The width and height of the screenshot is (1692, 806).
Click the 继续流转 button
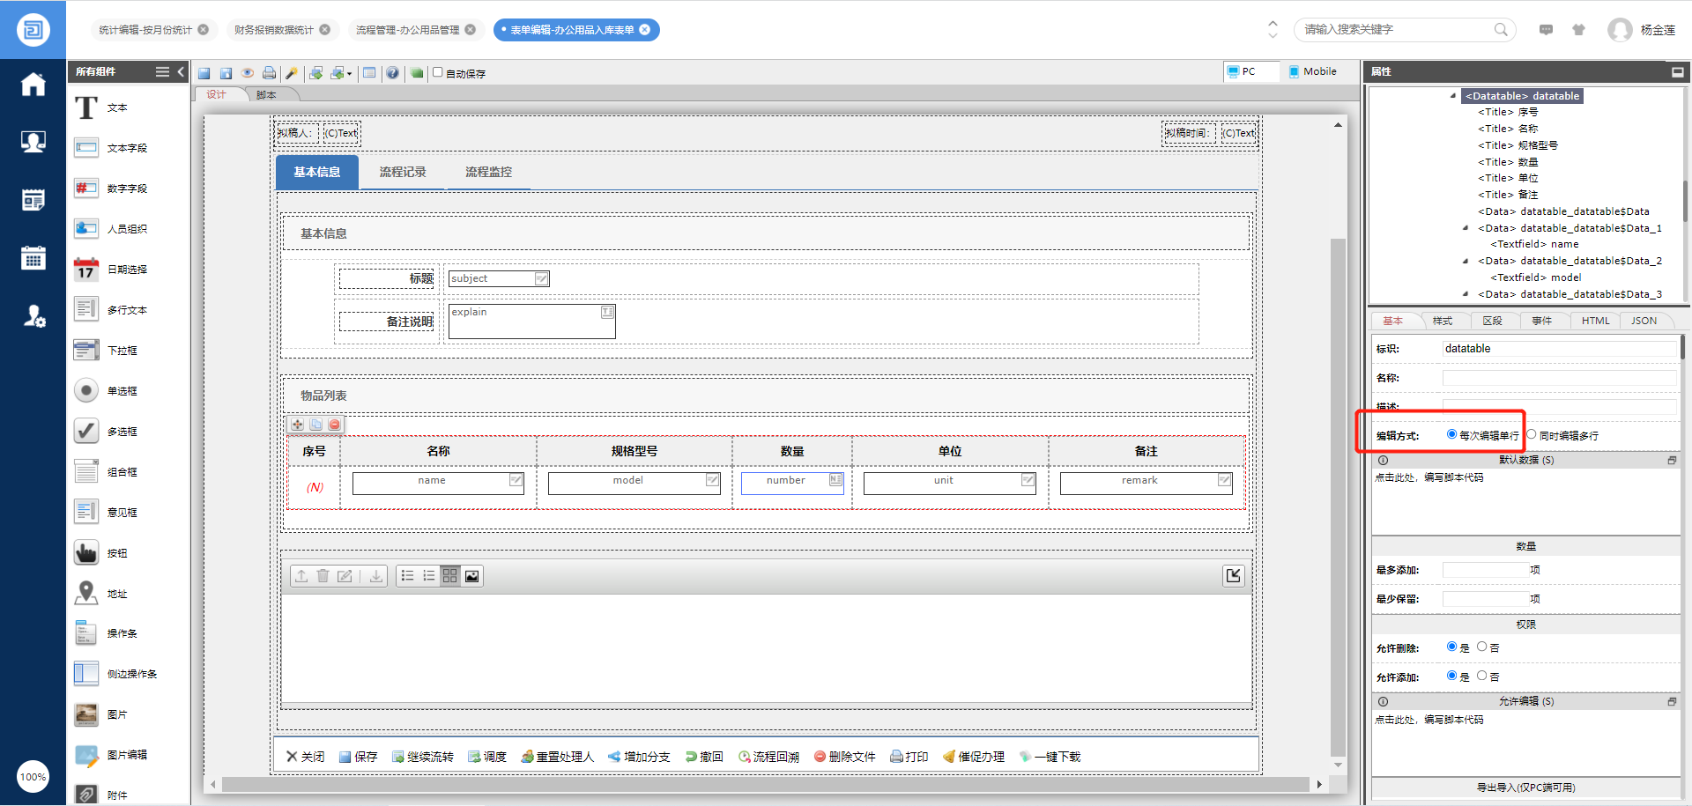coord(423,757)
